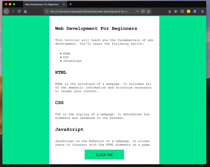Click the CSS bullet list item
Image resolution: width=210 pixels, height=167 pixels.
coord(66,57)
